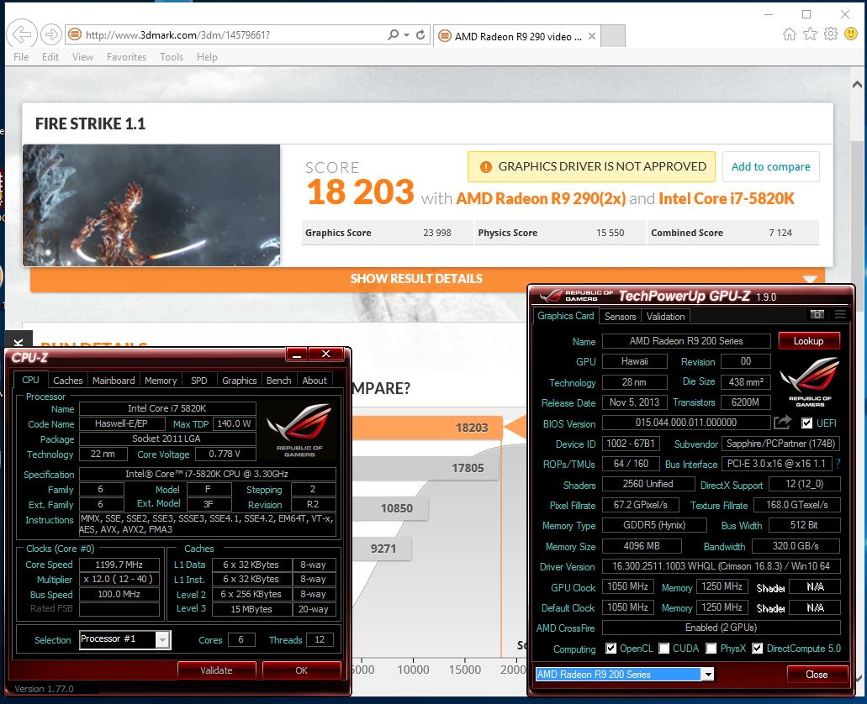
Task: Go forward with the browser forward arrow
Action: (50, 34)
